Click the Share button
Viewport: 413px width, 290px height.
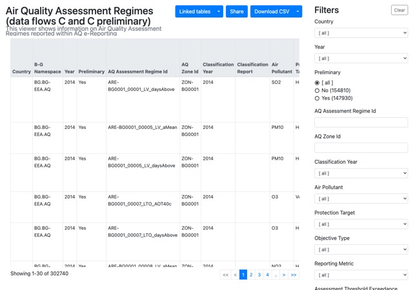(237, 12)
